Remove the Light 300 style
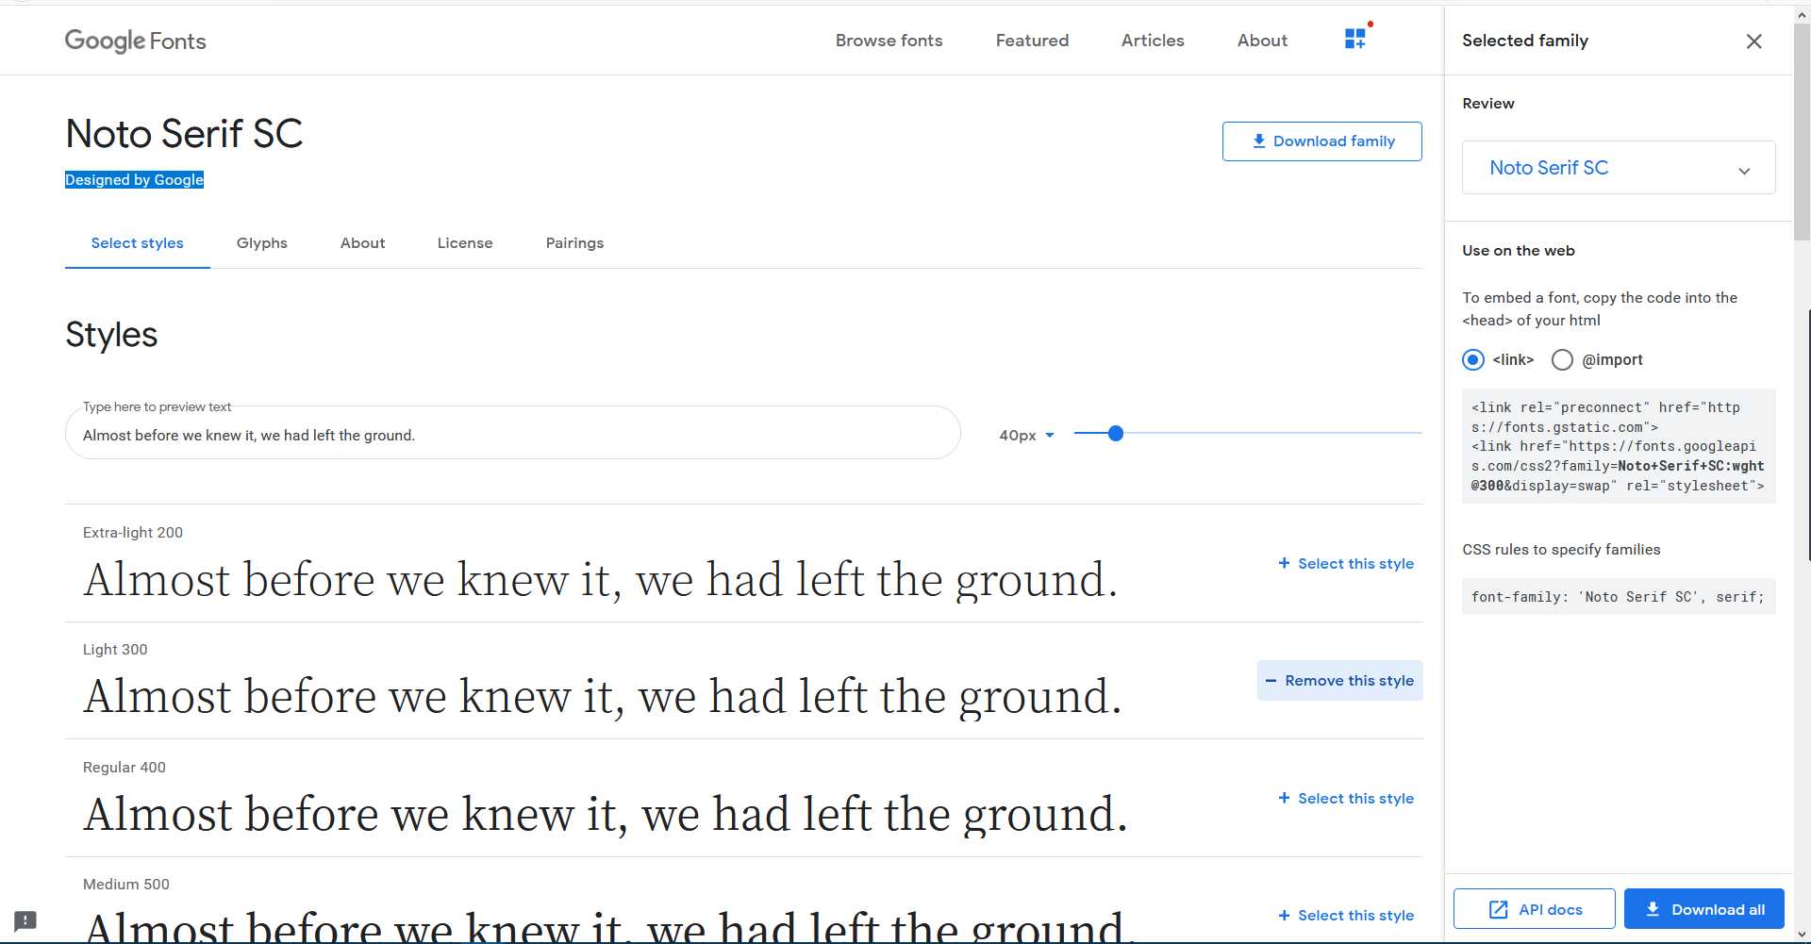This screenshot has height=944, width=1811. pos(1339,681)
